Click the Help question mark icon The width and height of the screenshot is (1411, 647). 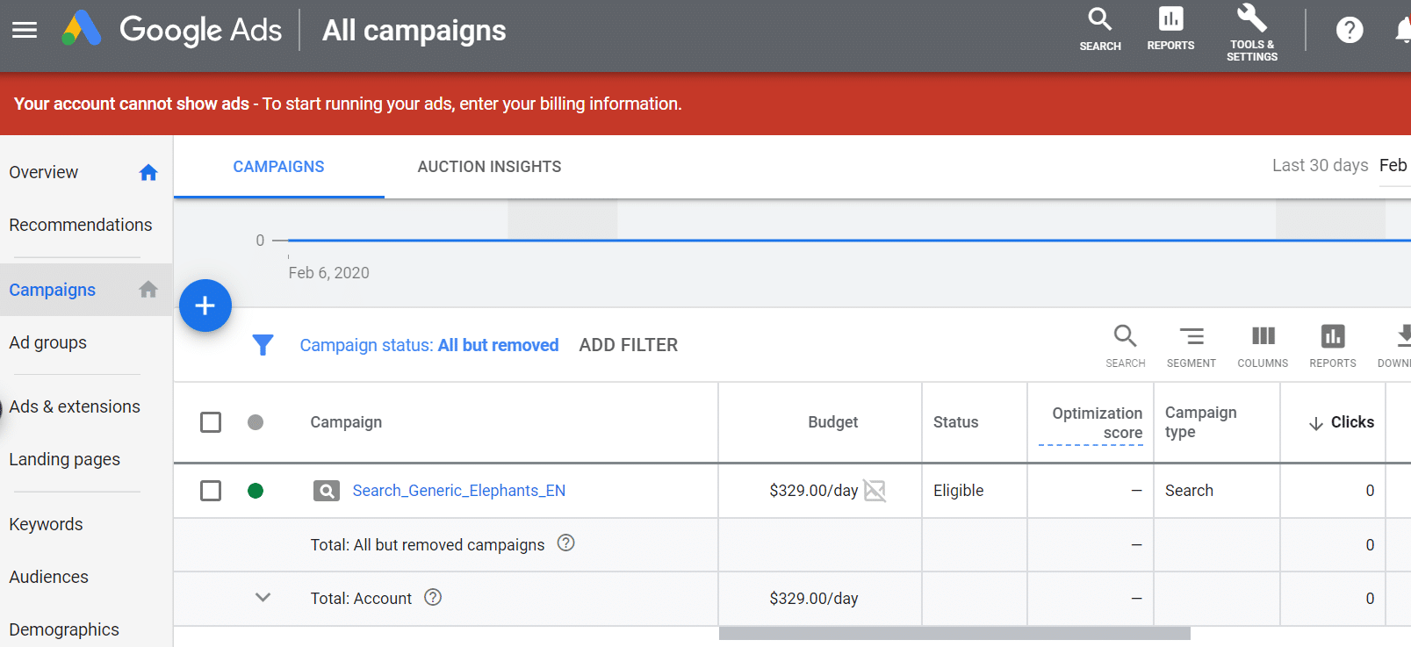[x=1349, y=31]
